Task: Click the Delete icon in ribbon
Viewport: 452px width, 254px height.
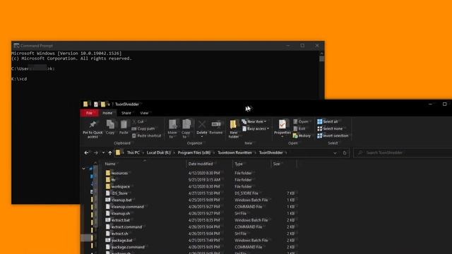Action: tap(202, 124)
